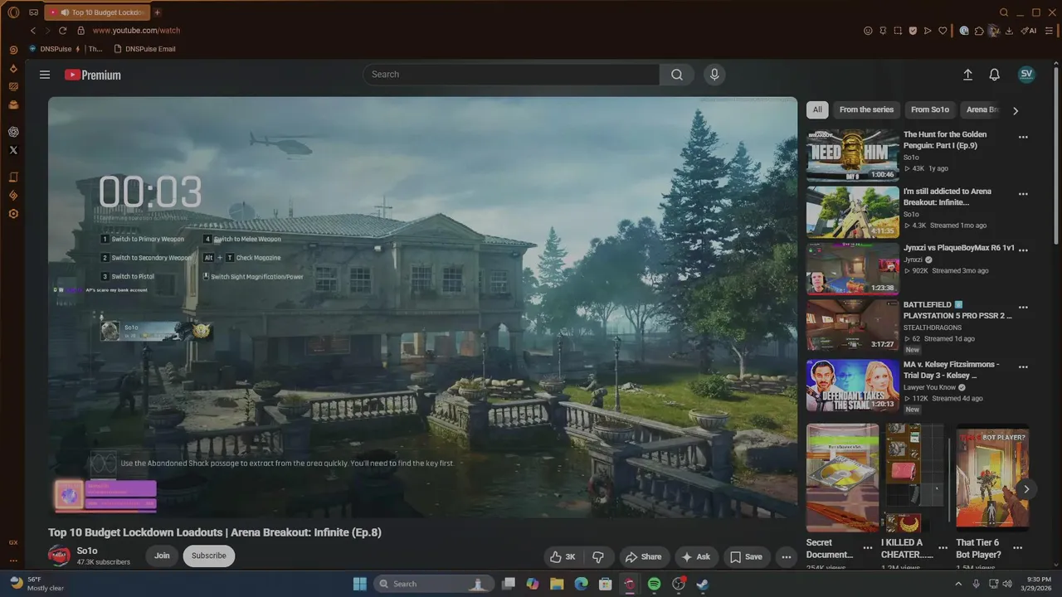Image resolution: width=1062 pixels, height=597 pixels.
Task: Open the X sidebar shortcut
Action: pyautogui.click(x=13, y=150)
